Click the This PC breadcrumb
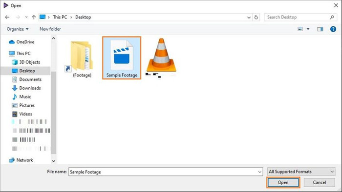The image size is (342, 192). coord(60,17)
